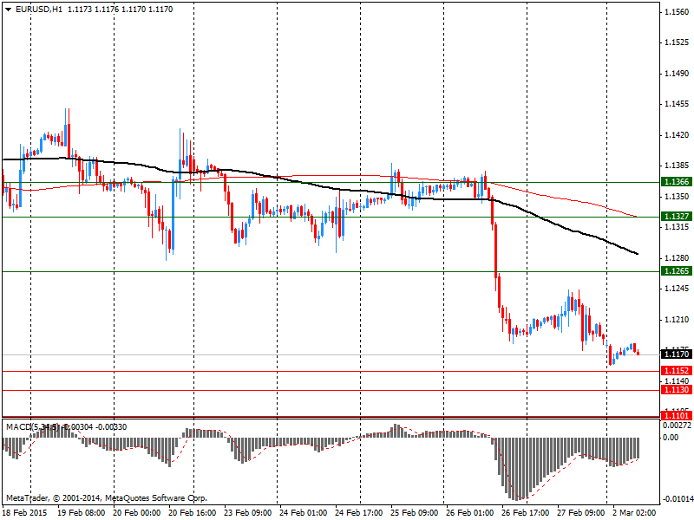
Task: Open the chart menu arrow beside EURUSD,H1
Action: [9, 10]
